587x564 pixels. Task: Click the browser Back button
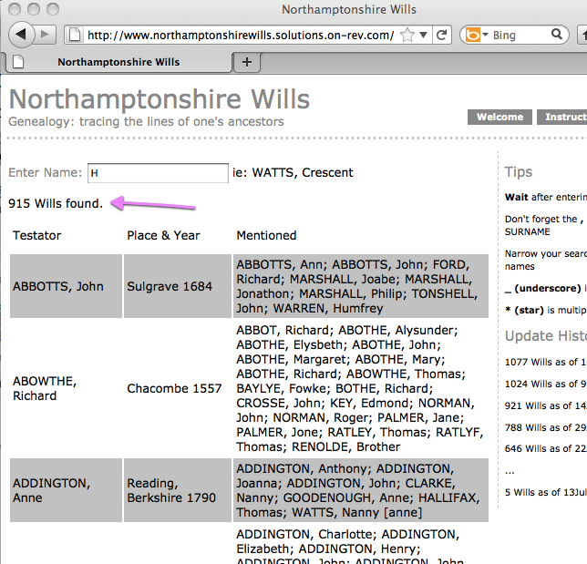tap(21, 35)
